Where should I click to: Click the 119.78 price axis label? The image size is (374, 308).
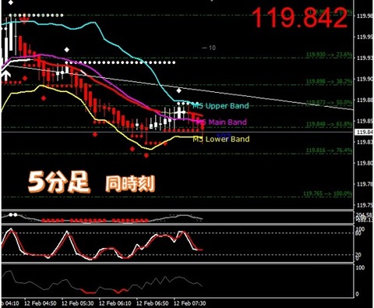click(365, 184)
